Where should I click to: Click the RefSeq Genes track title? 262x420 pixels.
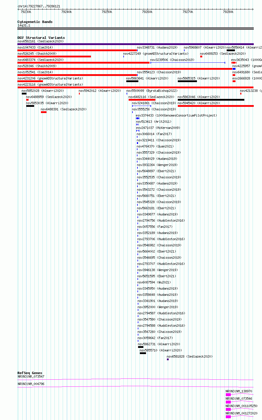coord(30,373)
